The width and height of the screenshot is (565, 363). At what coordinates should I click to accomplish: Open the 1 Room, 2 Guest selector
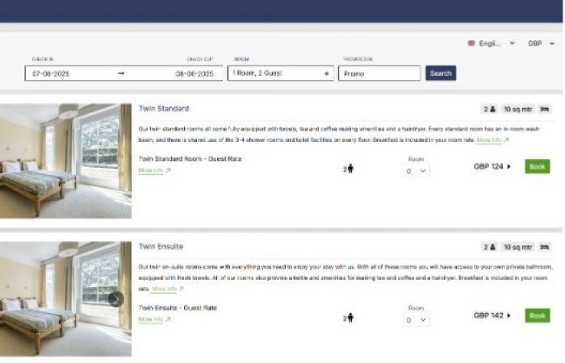281,73
